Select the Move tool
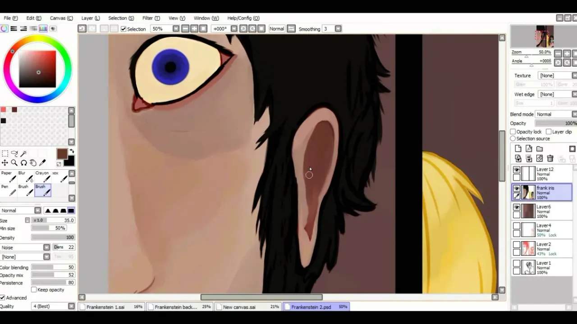The width and height of the screenshot is (577, 324). point(5,163)
